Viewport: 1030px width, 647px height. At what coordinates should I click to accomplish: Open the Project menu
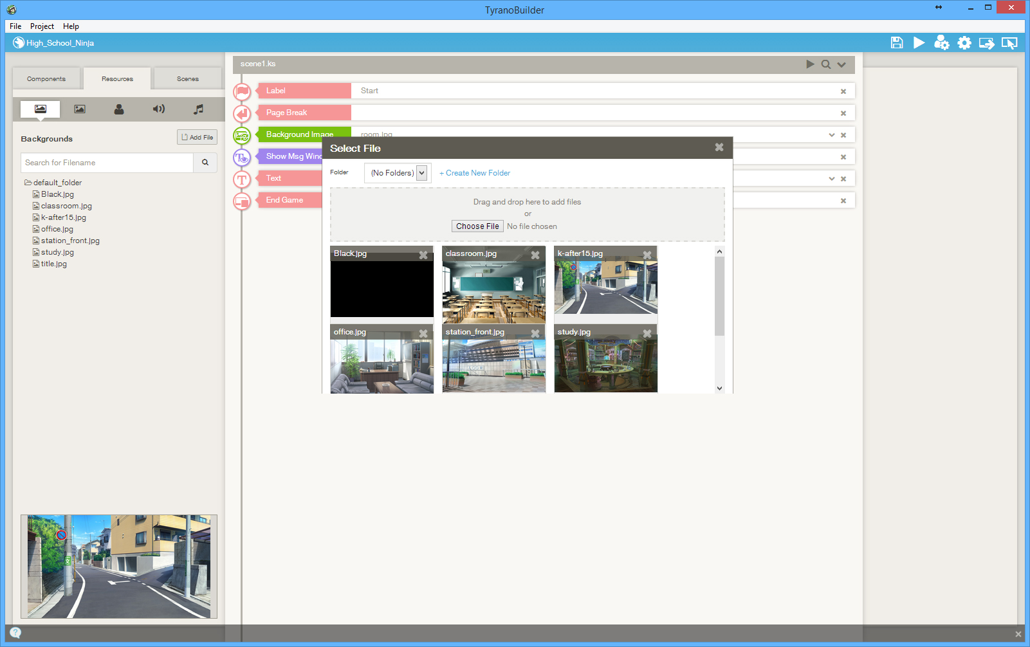(x=42, y=26)
